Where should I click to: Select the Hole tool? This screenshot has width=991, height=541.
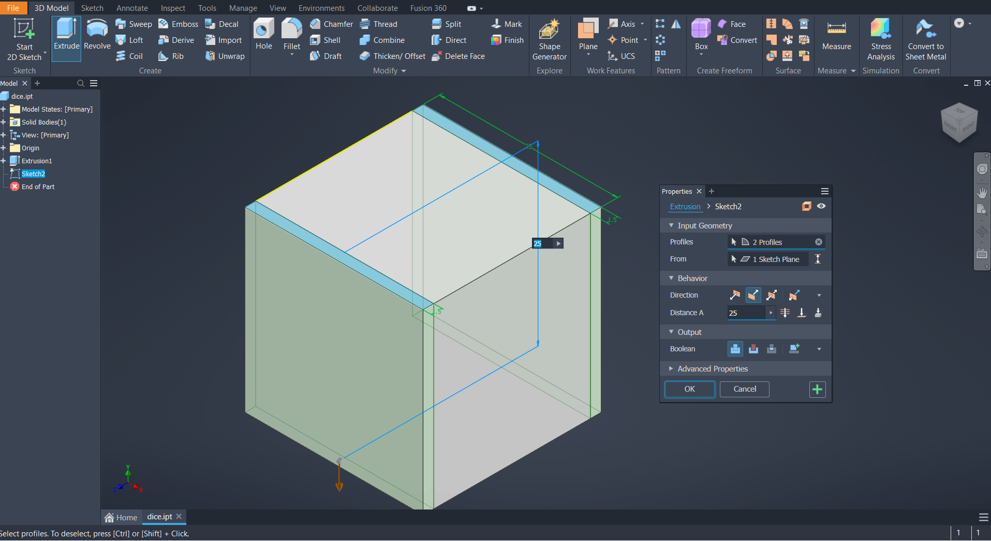pos(264,34)
